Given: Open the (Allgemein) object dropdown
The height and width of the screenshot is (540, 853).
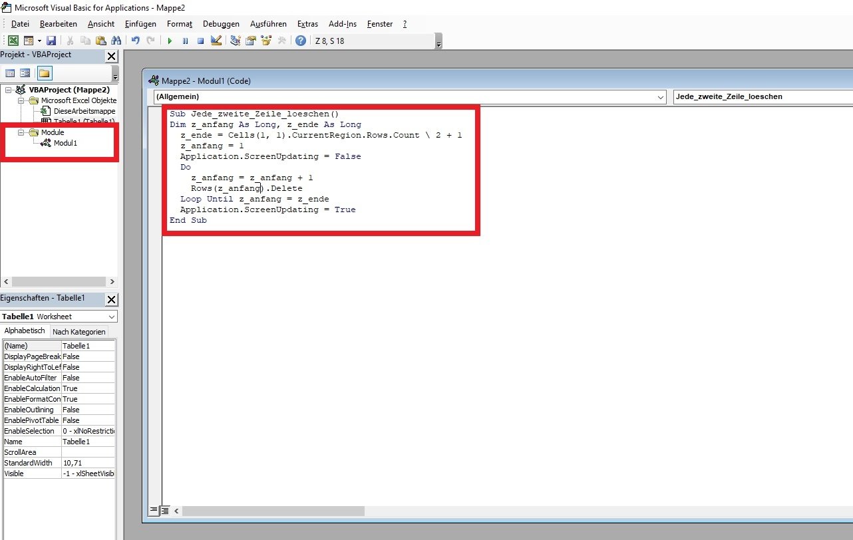Looking at the screenshot, I should [x=660, y=97].
